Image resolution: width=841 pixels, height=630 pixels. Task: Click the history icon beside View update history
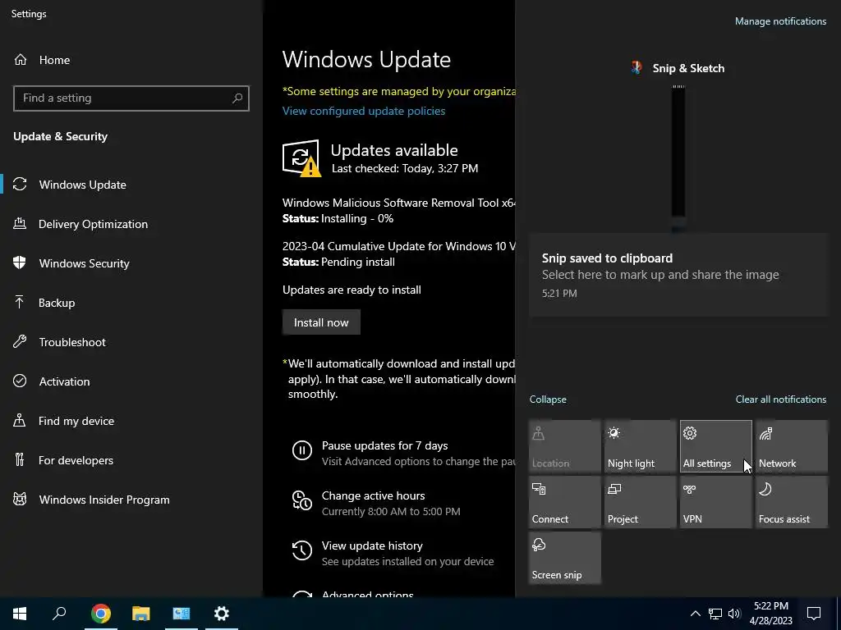[302, 550]
